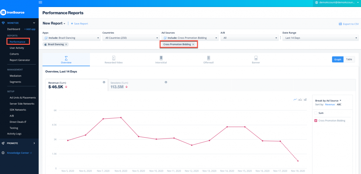Sort breakdown by ABC
361x174 pixels.
coord(339,105)
